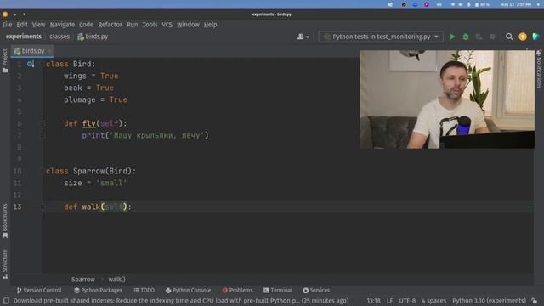The height and width of the screenshot is (306, 544).
Task: Open the Edit menu
Action: pyautogui.click(x=22, y=25)
